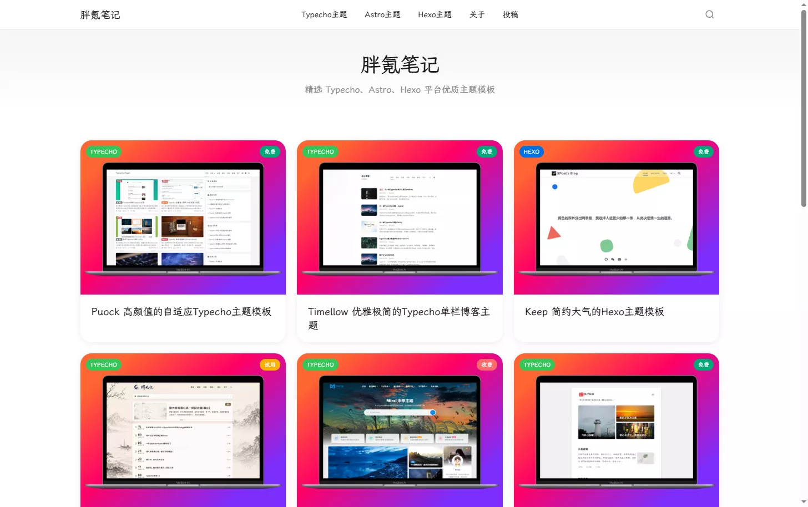808x507 pixels.
Task: Open the Astro主题 menu item
Action: point(382,14)
